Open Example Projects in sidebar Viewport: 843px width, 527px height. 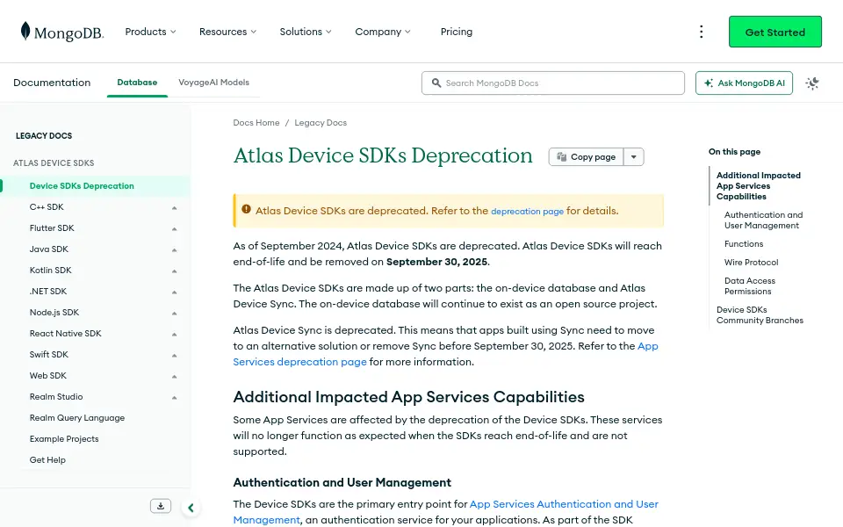pos(64,439)
